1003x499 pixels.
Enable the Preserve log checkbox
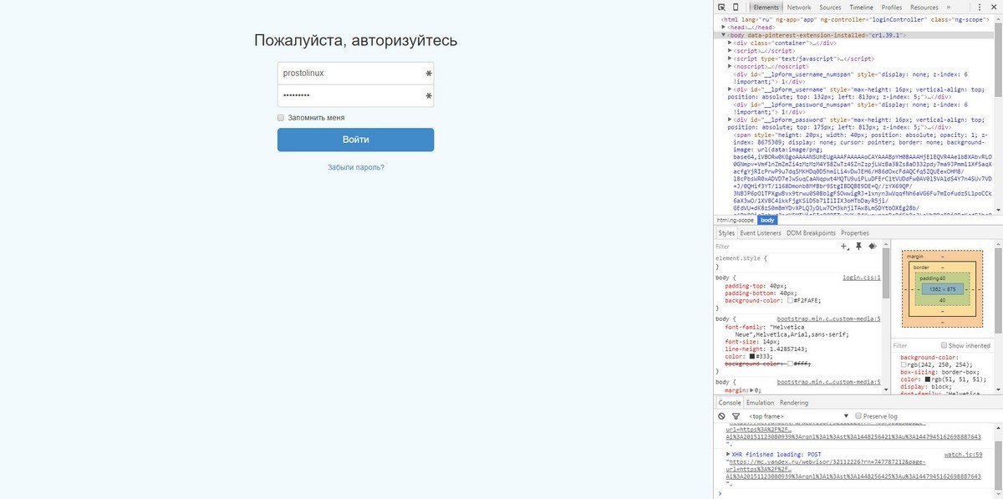click(858, 415)
